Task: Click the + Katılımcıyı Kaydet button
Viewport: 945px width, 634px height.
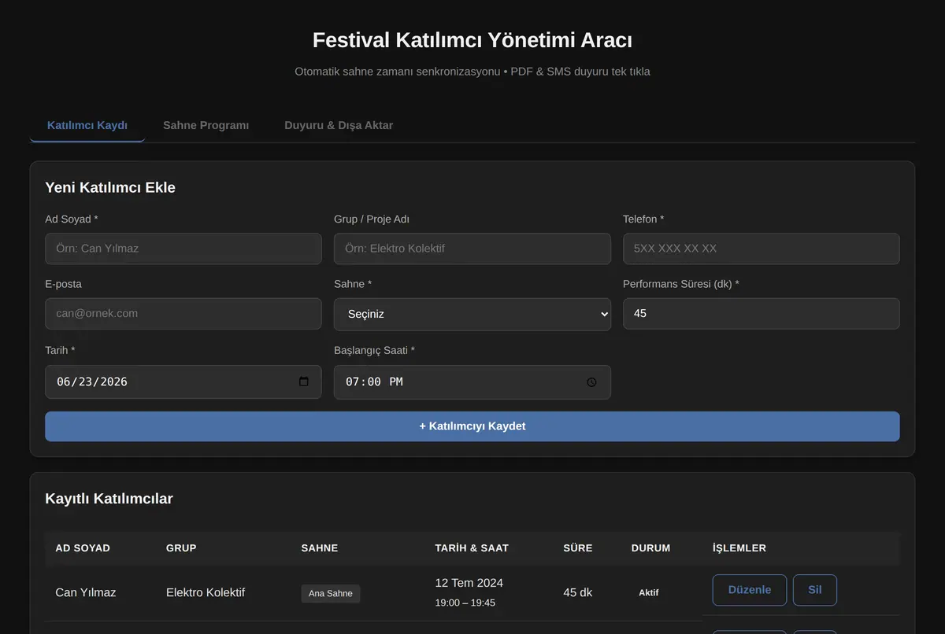Action: 472,426
